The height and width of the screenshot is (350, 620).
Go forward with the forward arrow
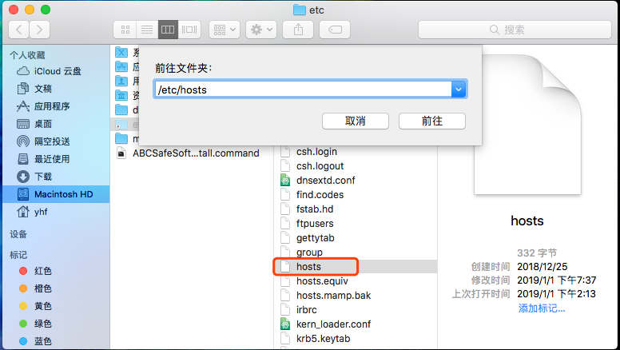tap(39, 30)
